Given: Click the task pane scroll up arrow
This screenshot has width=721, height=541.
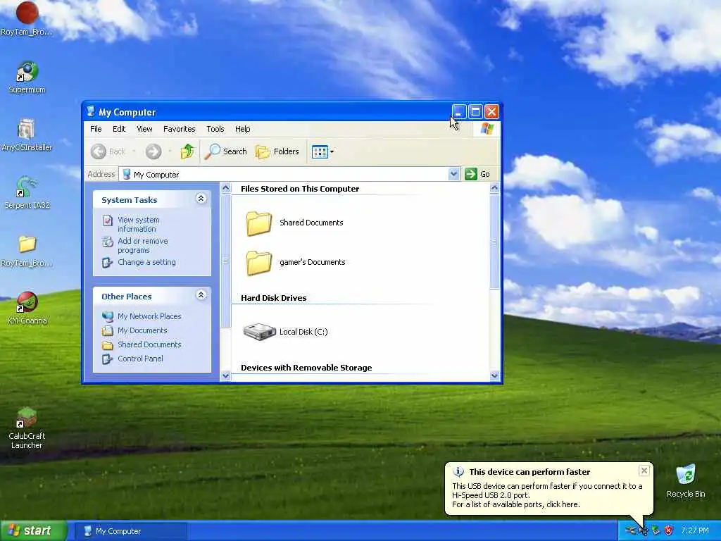Looking at the screenshot, I should click(x=226, y=187).
